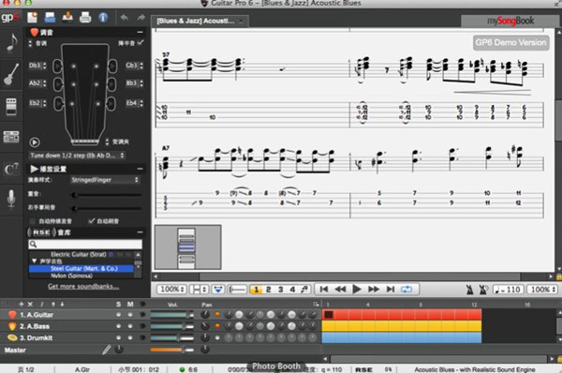
Task: Open the StringedFinger playing style dropdown
Action: 105,180
